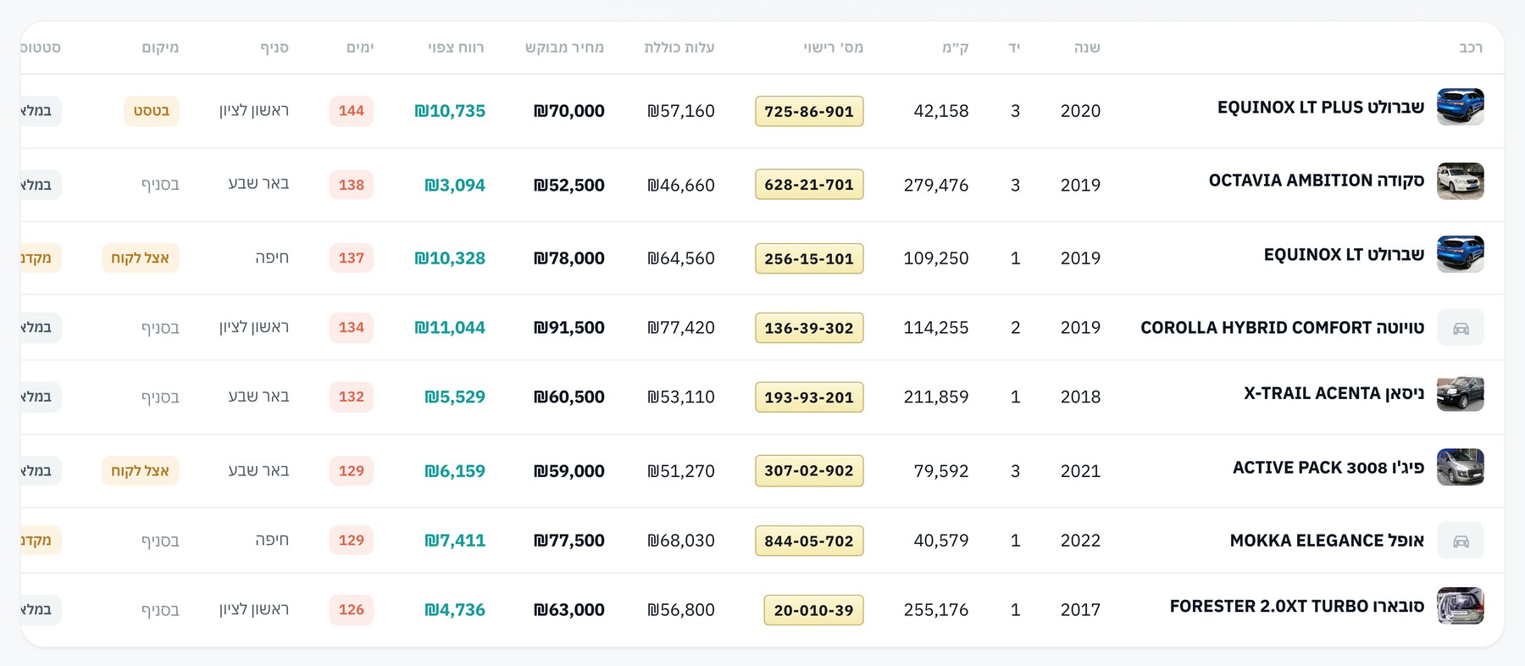Click the אופל MOKKA ELEGANCE car name
Image resolution: width=1525 pixels, height=666 pixels.
coord(1328,541)
